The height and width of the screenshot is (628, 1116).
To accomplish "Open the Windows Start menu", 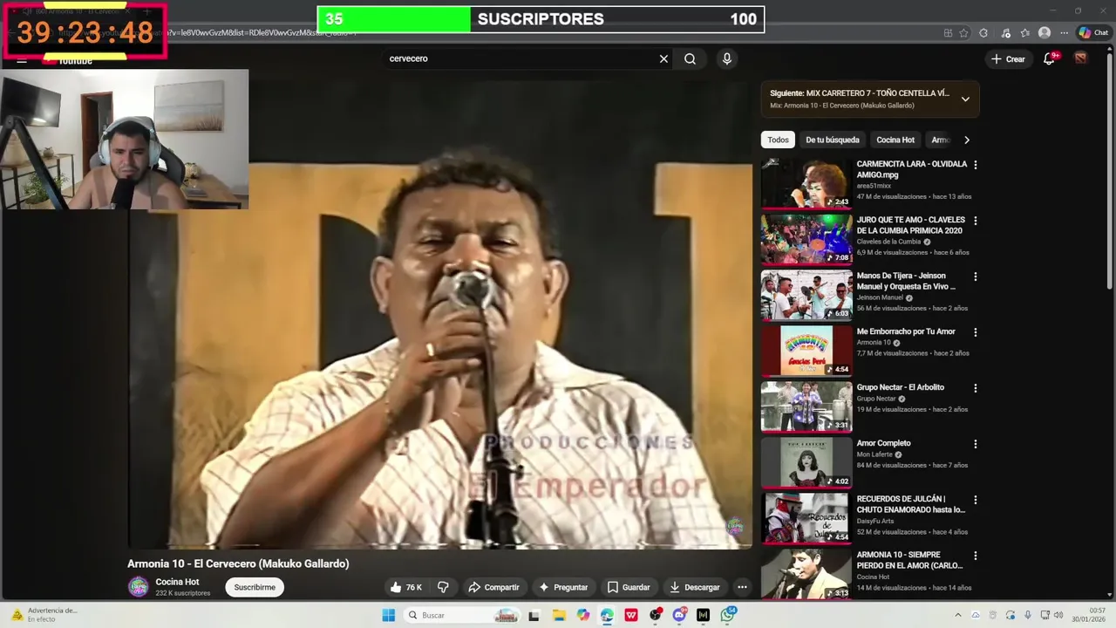I will [x=388, y=615].
